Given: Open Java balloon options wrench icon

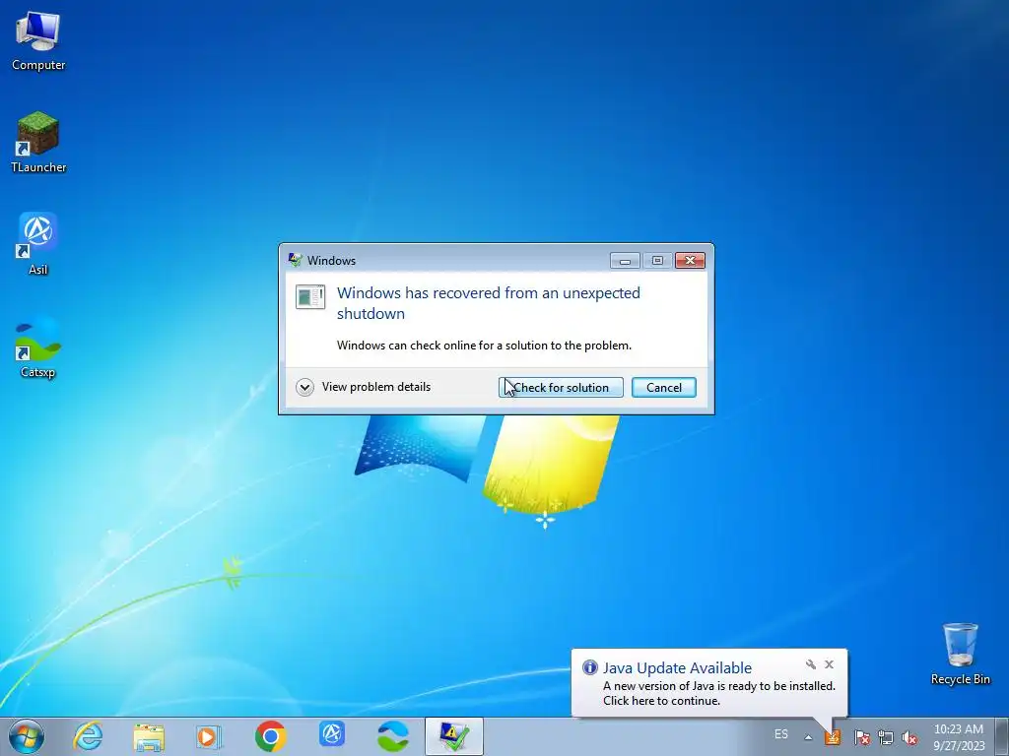Looking at the screenshot, I should 811,664.
